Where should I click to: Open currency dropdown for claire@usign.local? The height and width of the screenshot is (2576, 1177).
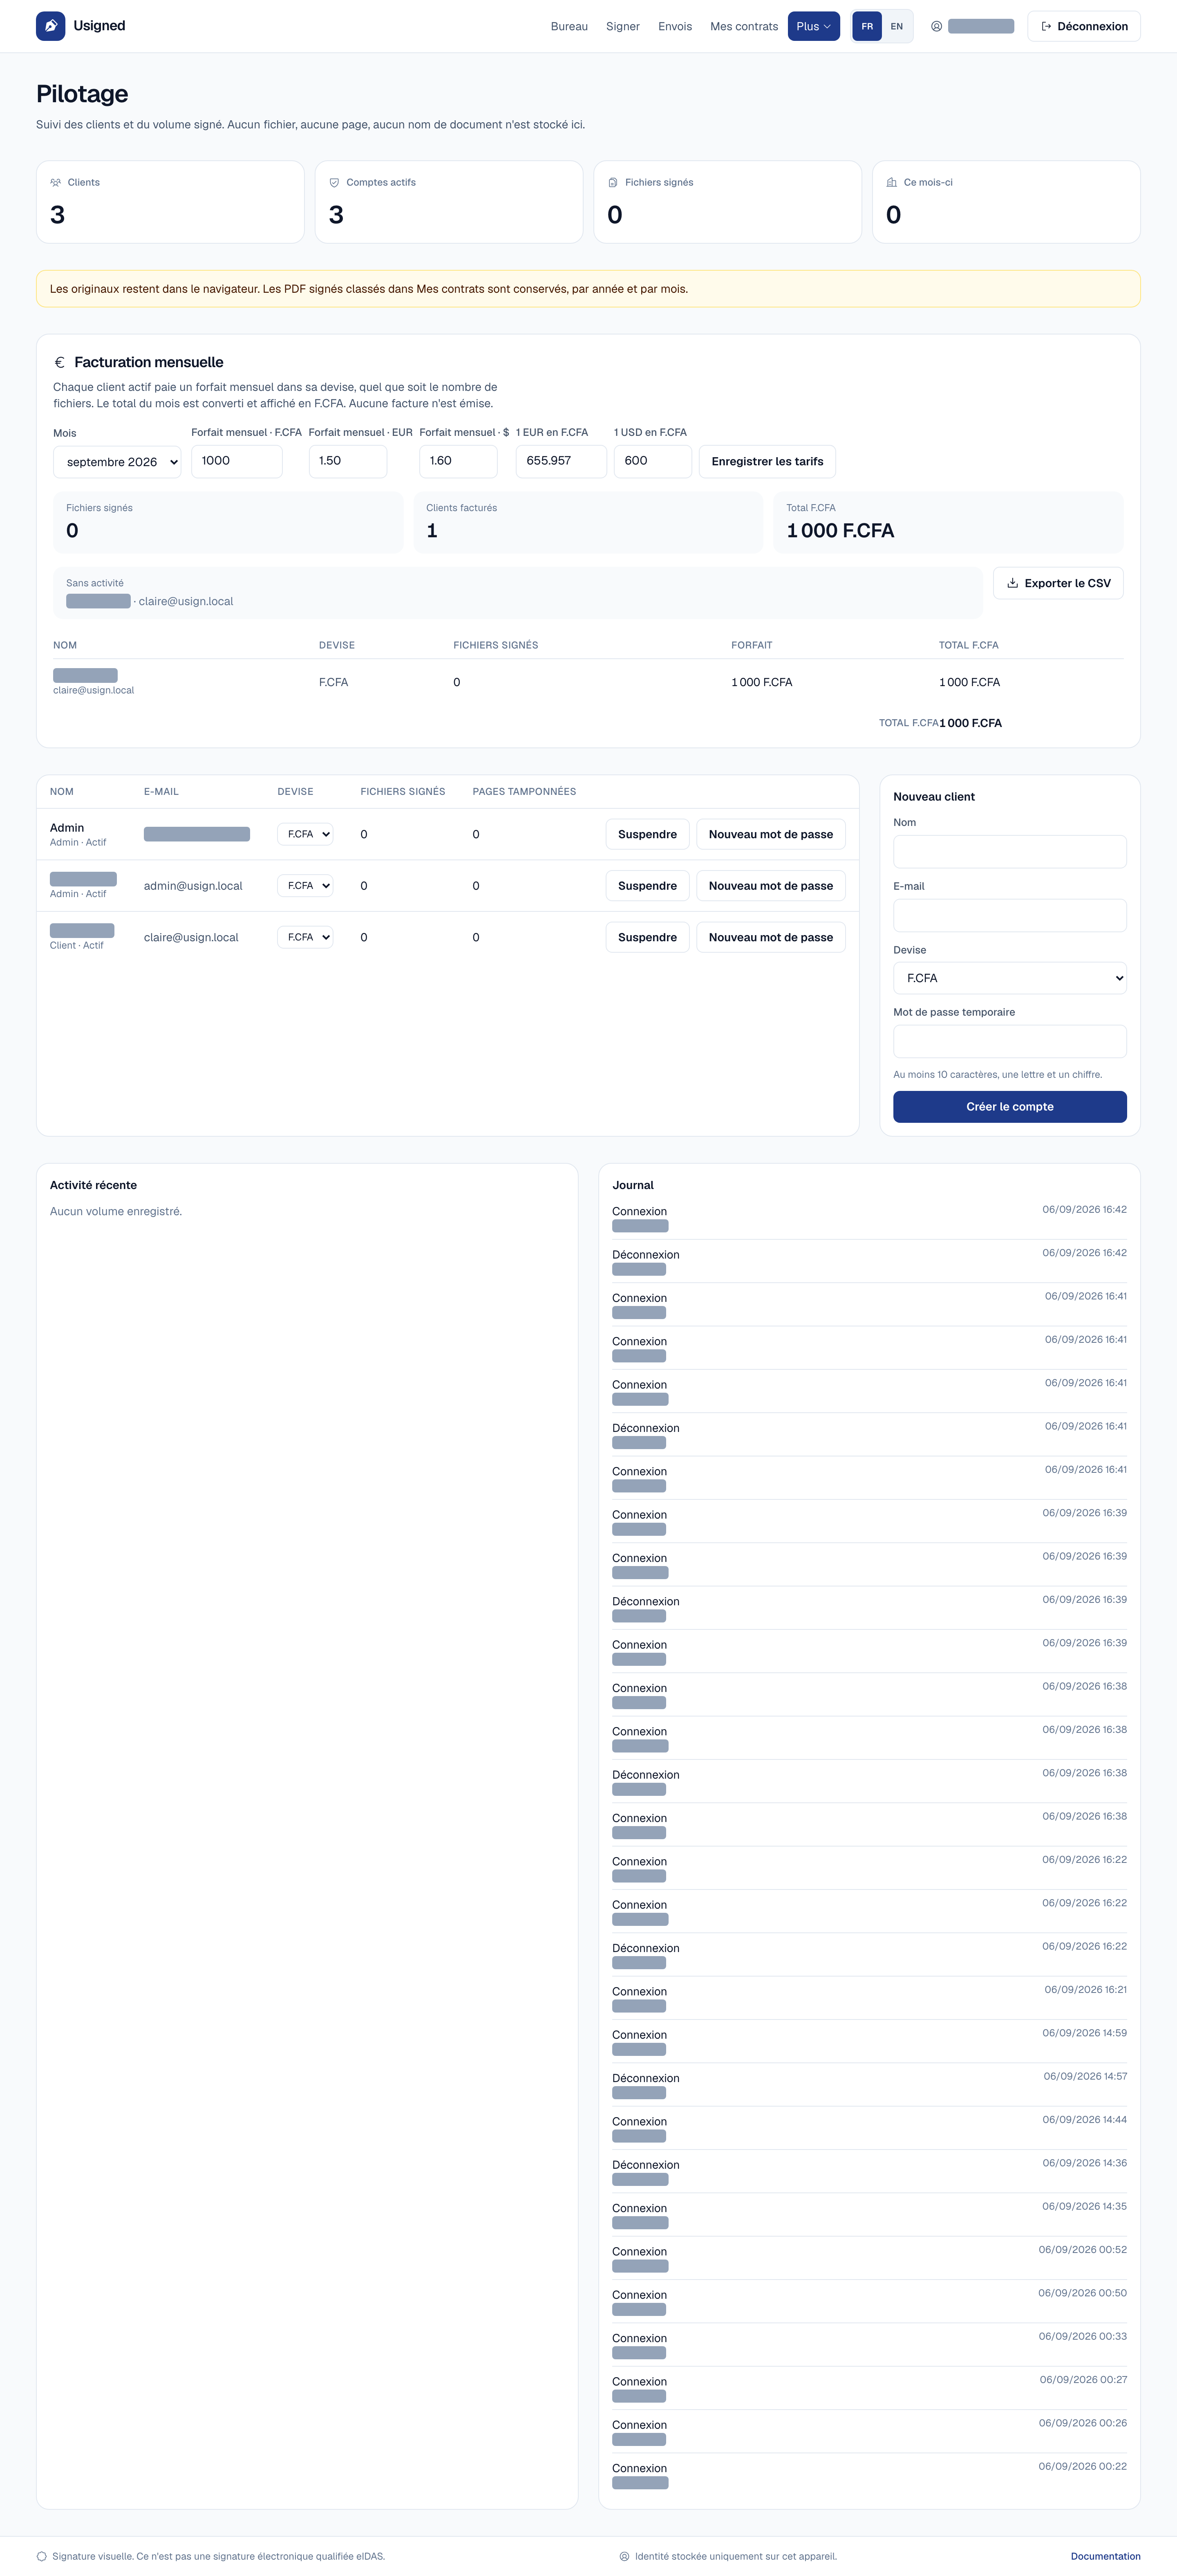[306, 937]
